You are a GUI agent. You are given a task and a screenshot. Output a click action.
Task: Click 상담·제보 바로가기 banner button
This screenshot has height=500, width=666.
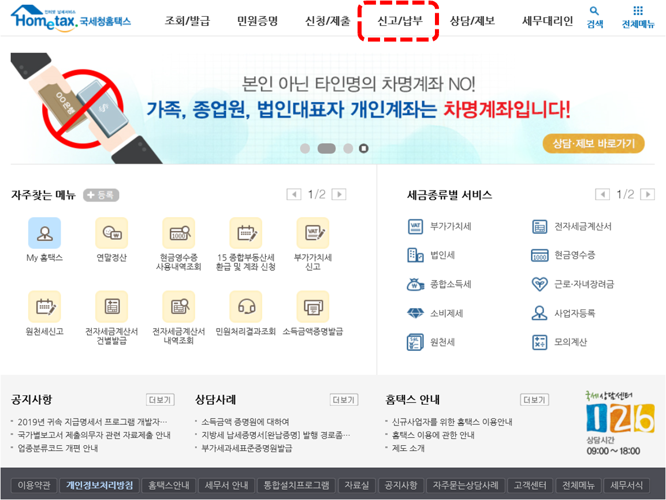pos(593,143)
